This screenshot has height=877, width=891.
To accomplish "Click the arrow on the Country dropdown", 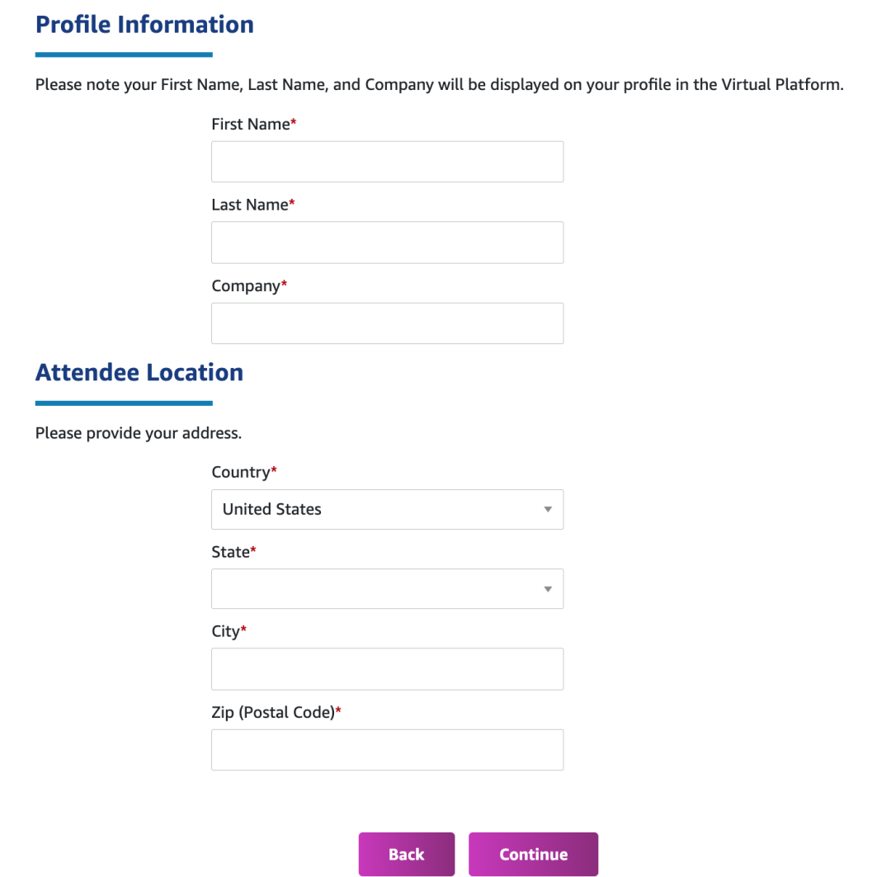I will click(547, 510).
